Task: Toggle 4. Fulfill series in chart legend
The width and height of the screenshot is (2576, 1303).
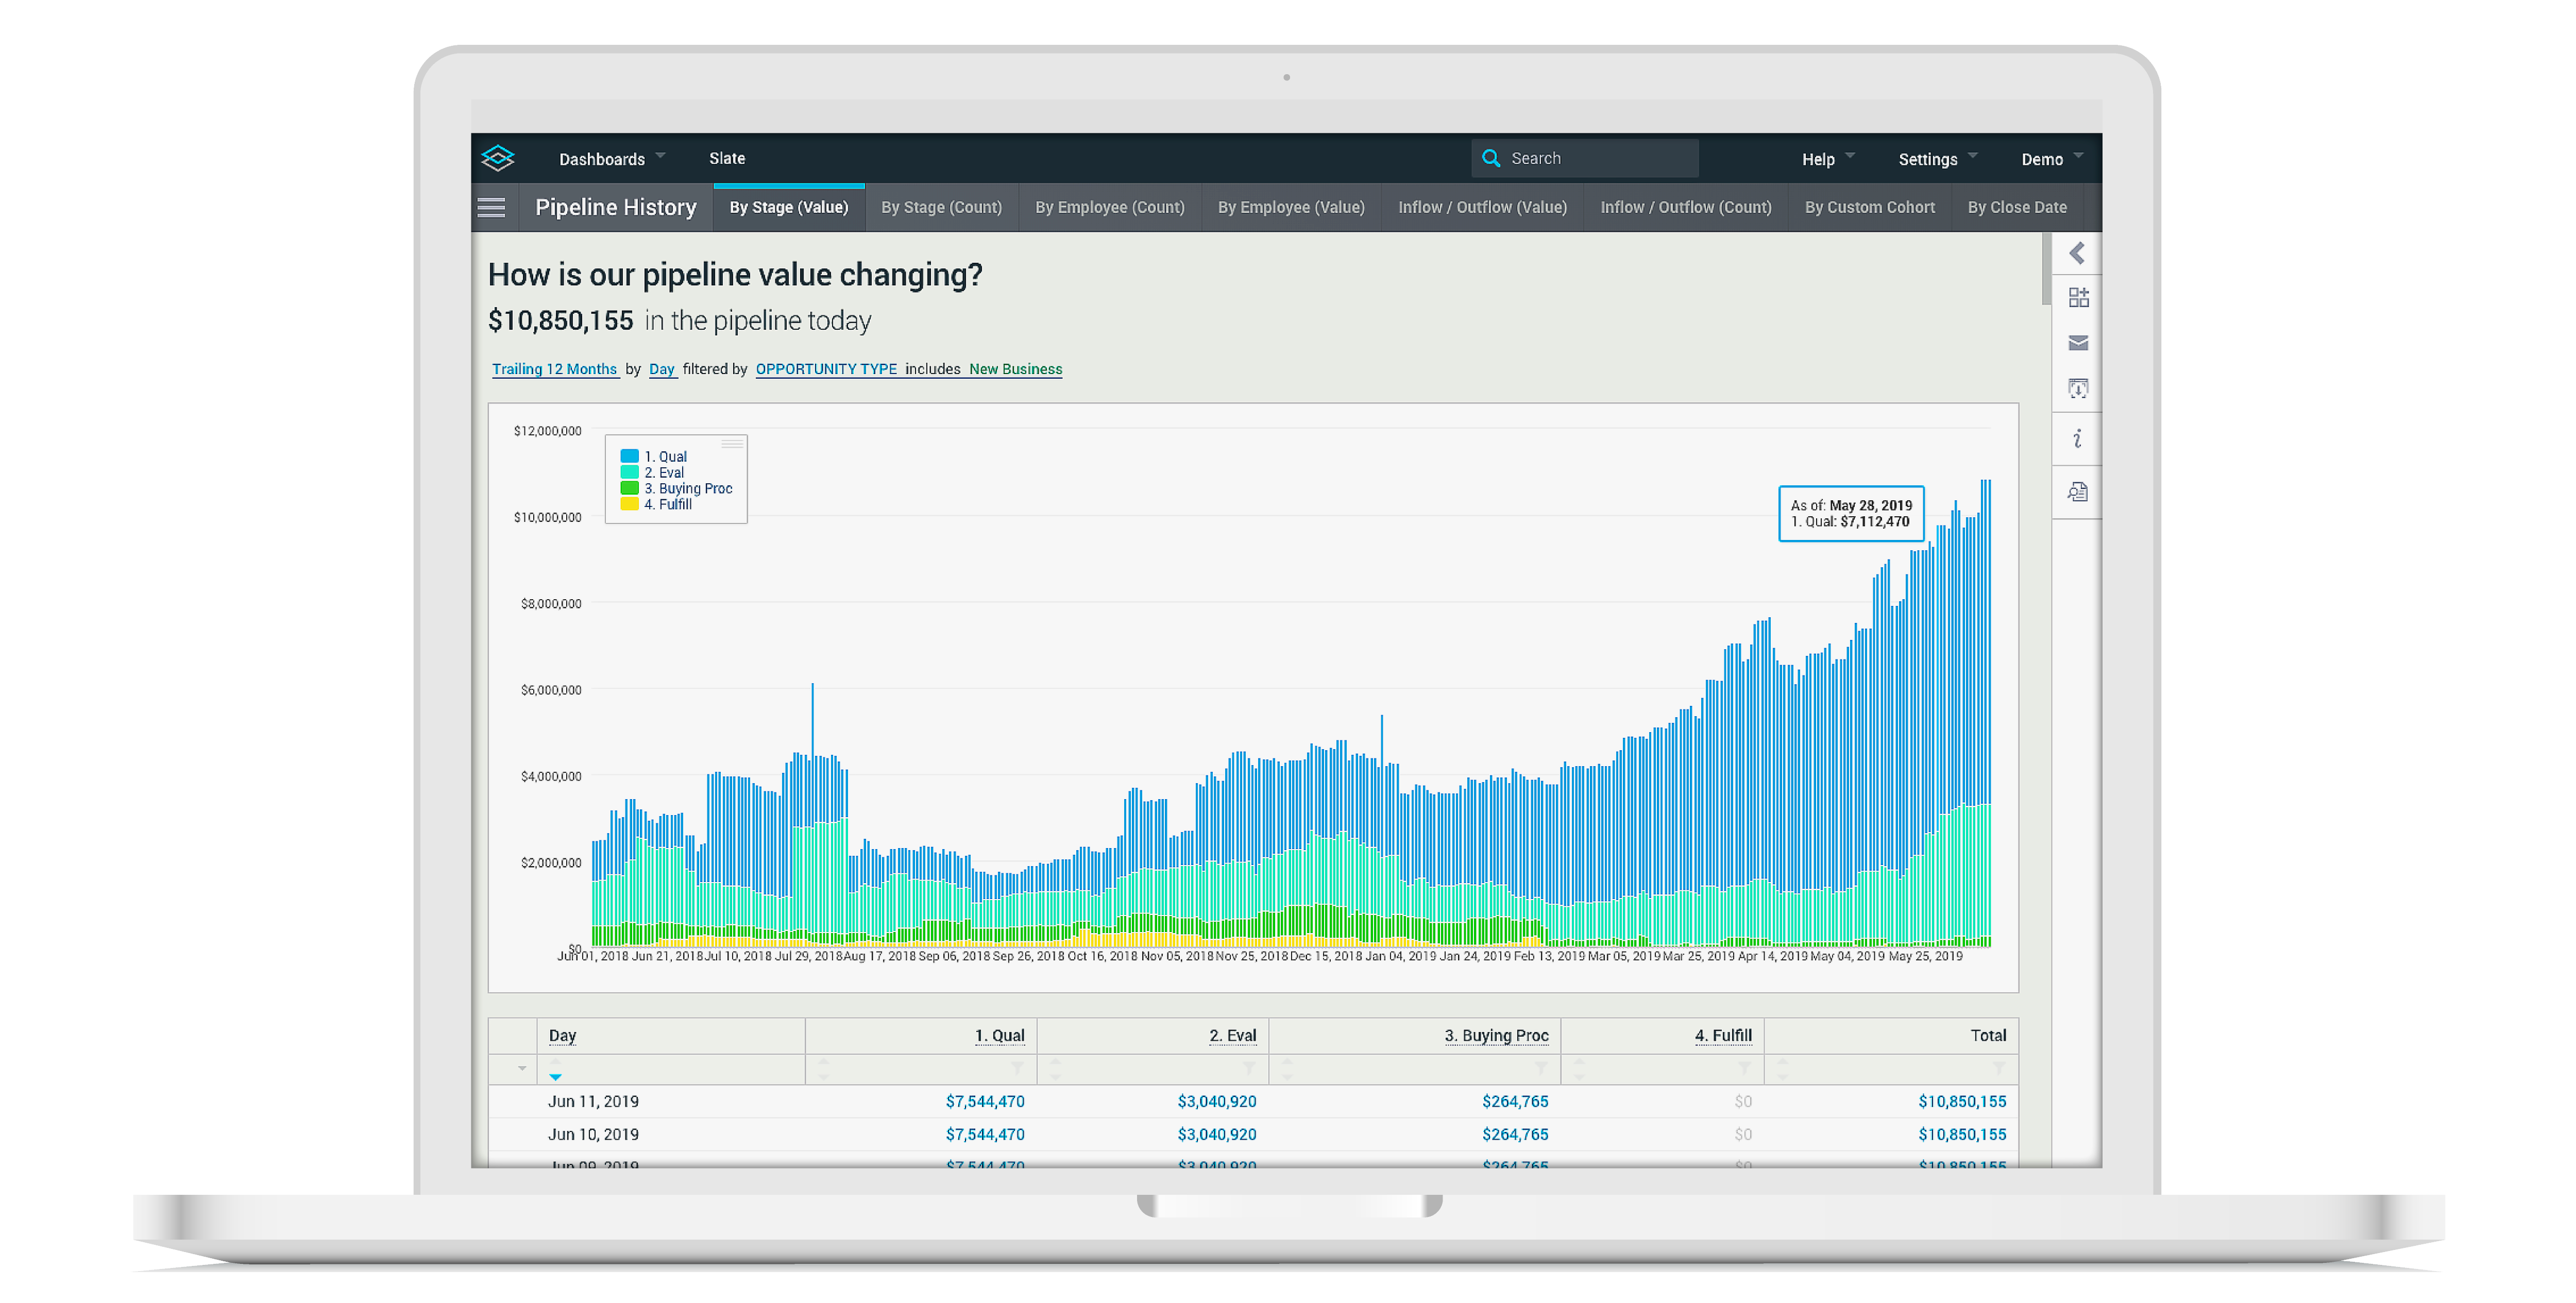Action: (668, 504)
